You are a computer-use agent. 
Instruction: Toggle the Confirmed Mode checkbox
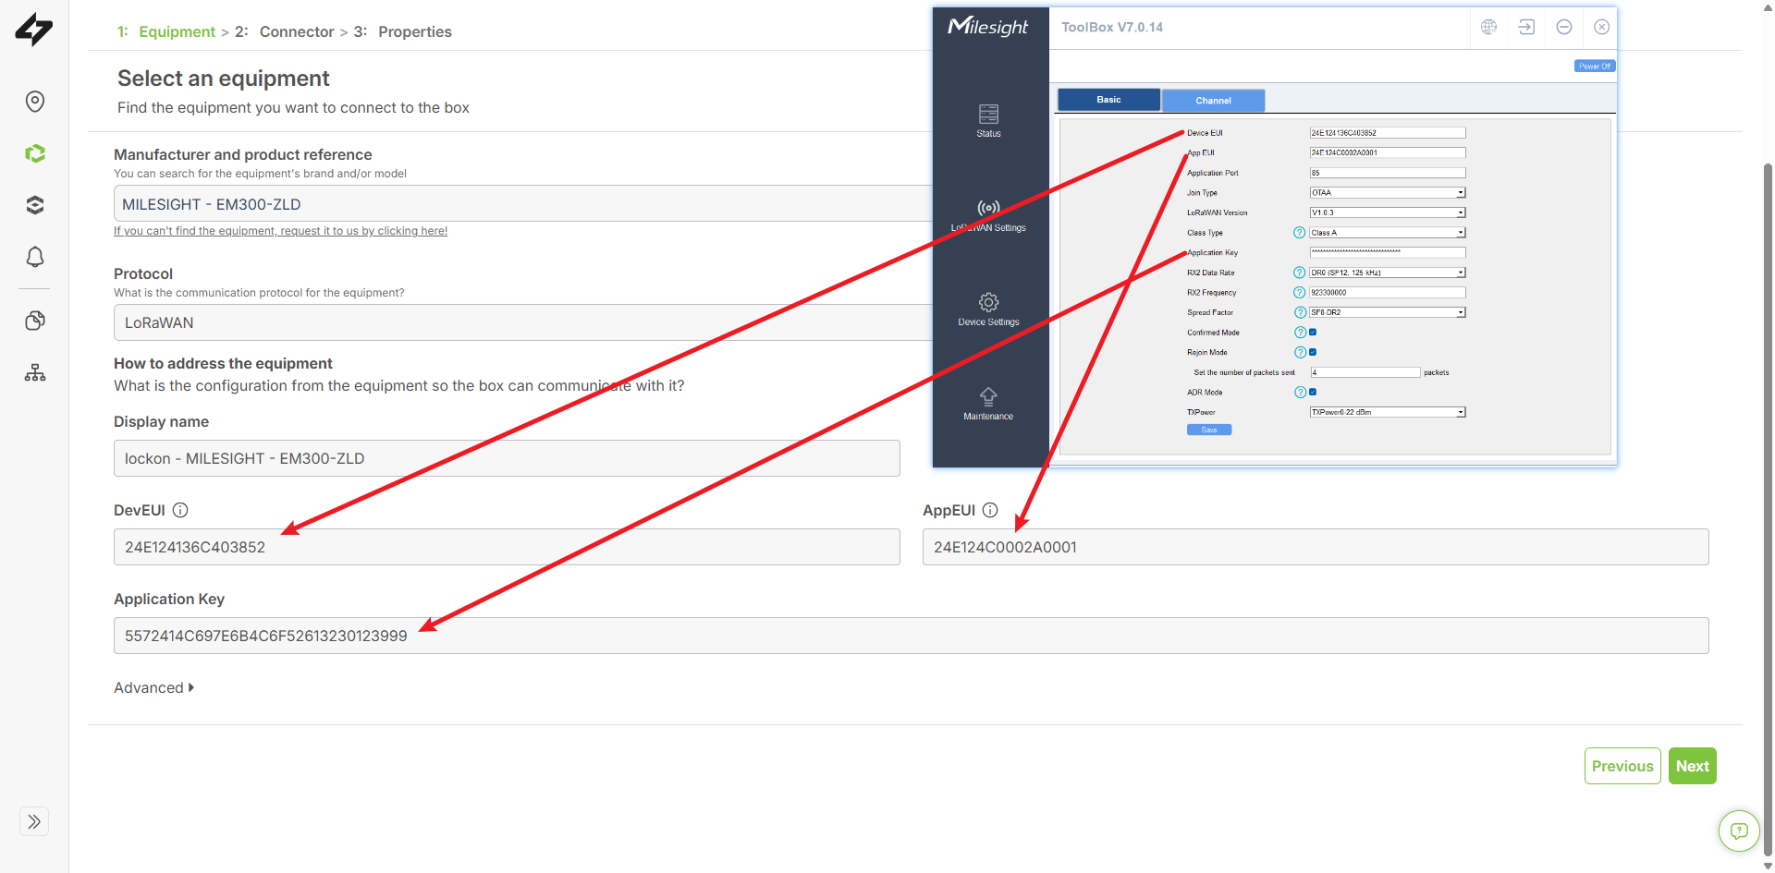tap(1313, 333)
